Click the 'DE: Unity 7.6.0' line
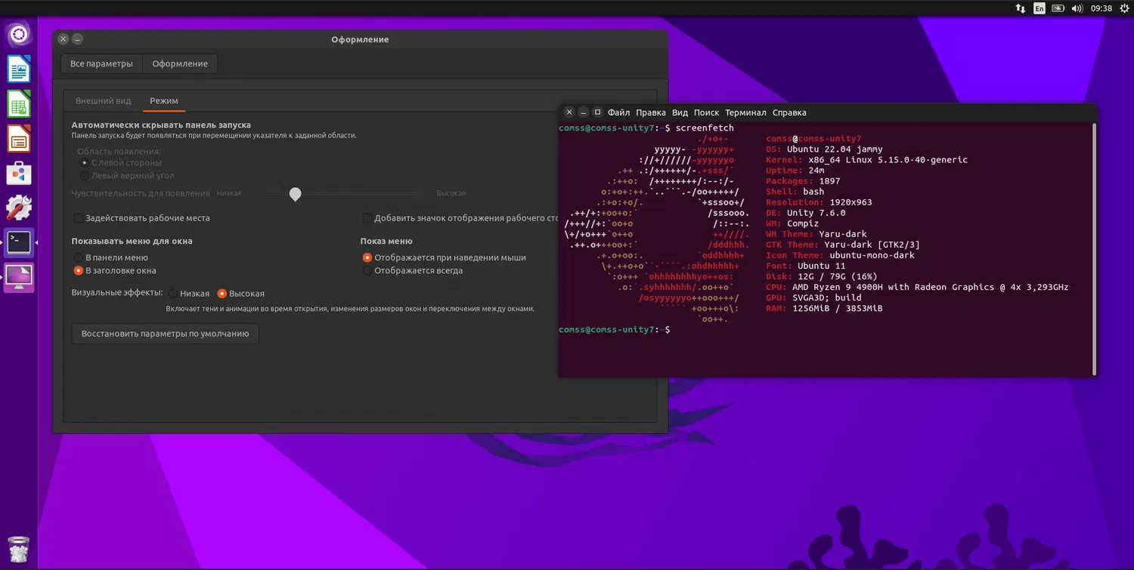The width and height of the screenshot is (1134, 570). click(x=806, y=213)
